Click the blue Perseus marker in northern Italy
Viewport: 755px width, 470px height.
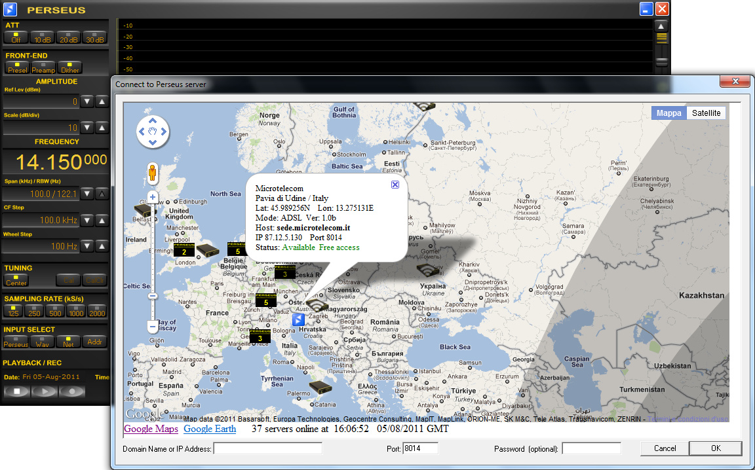point(299,319)
